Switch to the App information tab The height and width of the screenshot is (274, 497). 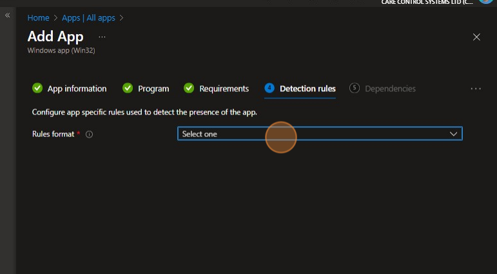point(77,89)
